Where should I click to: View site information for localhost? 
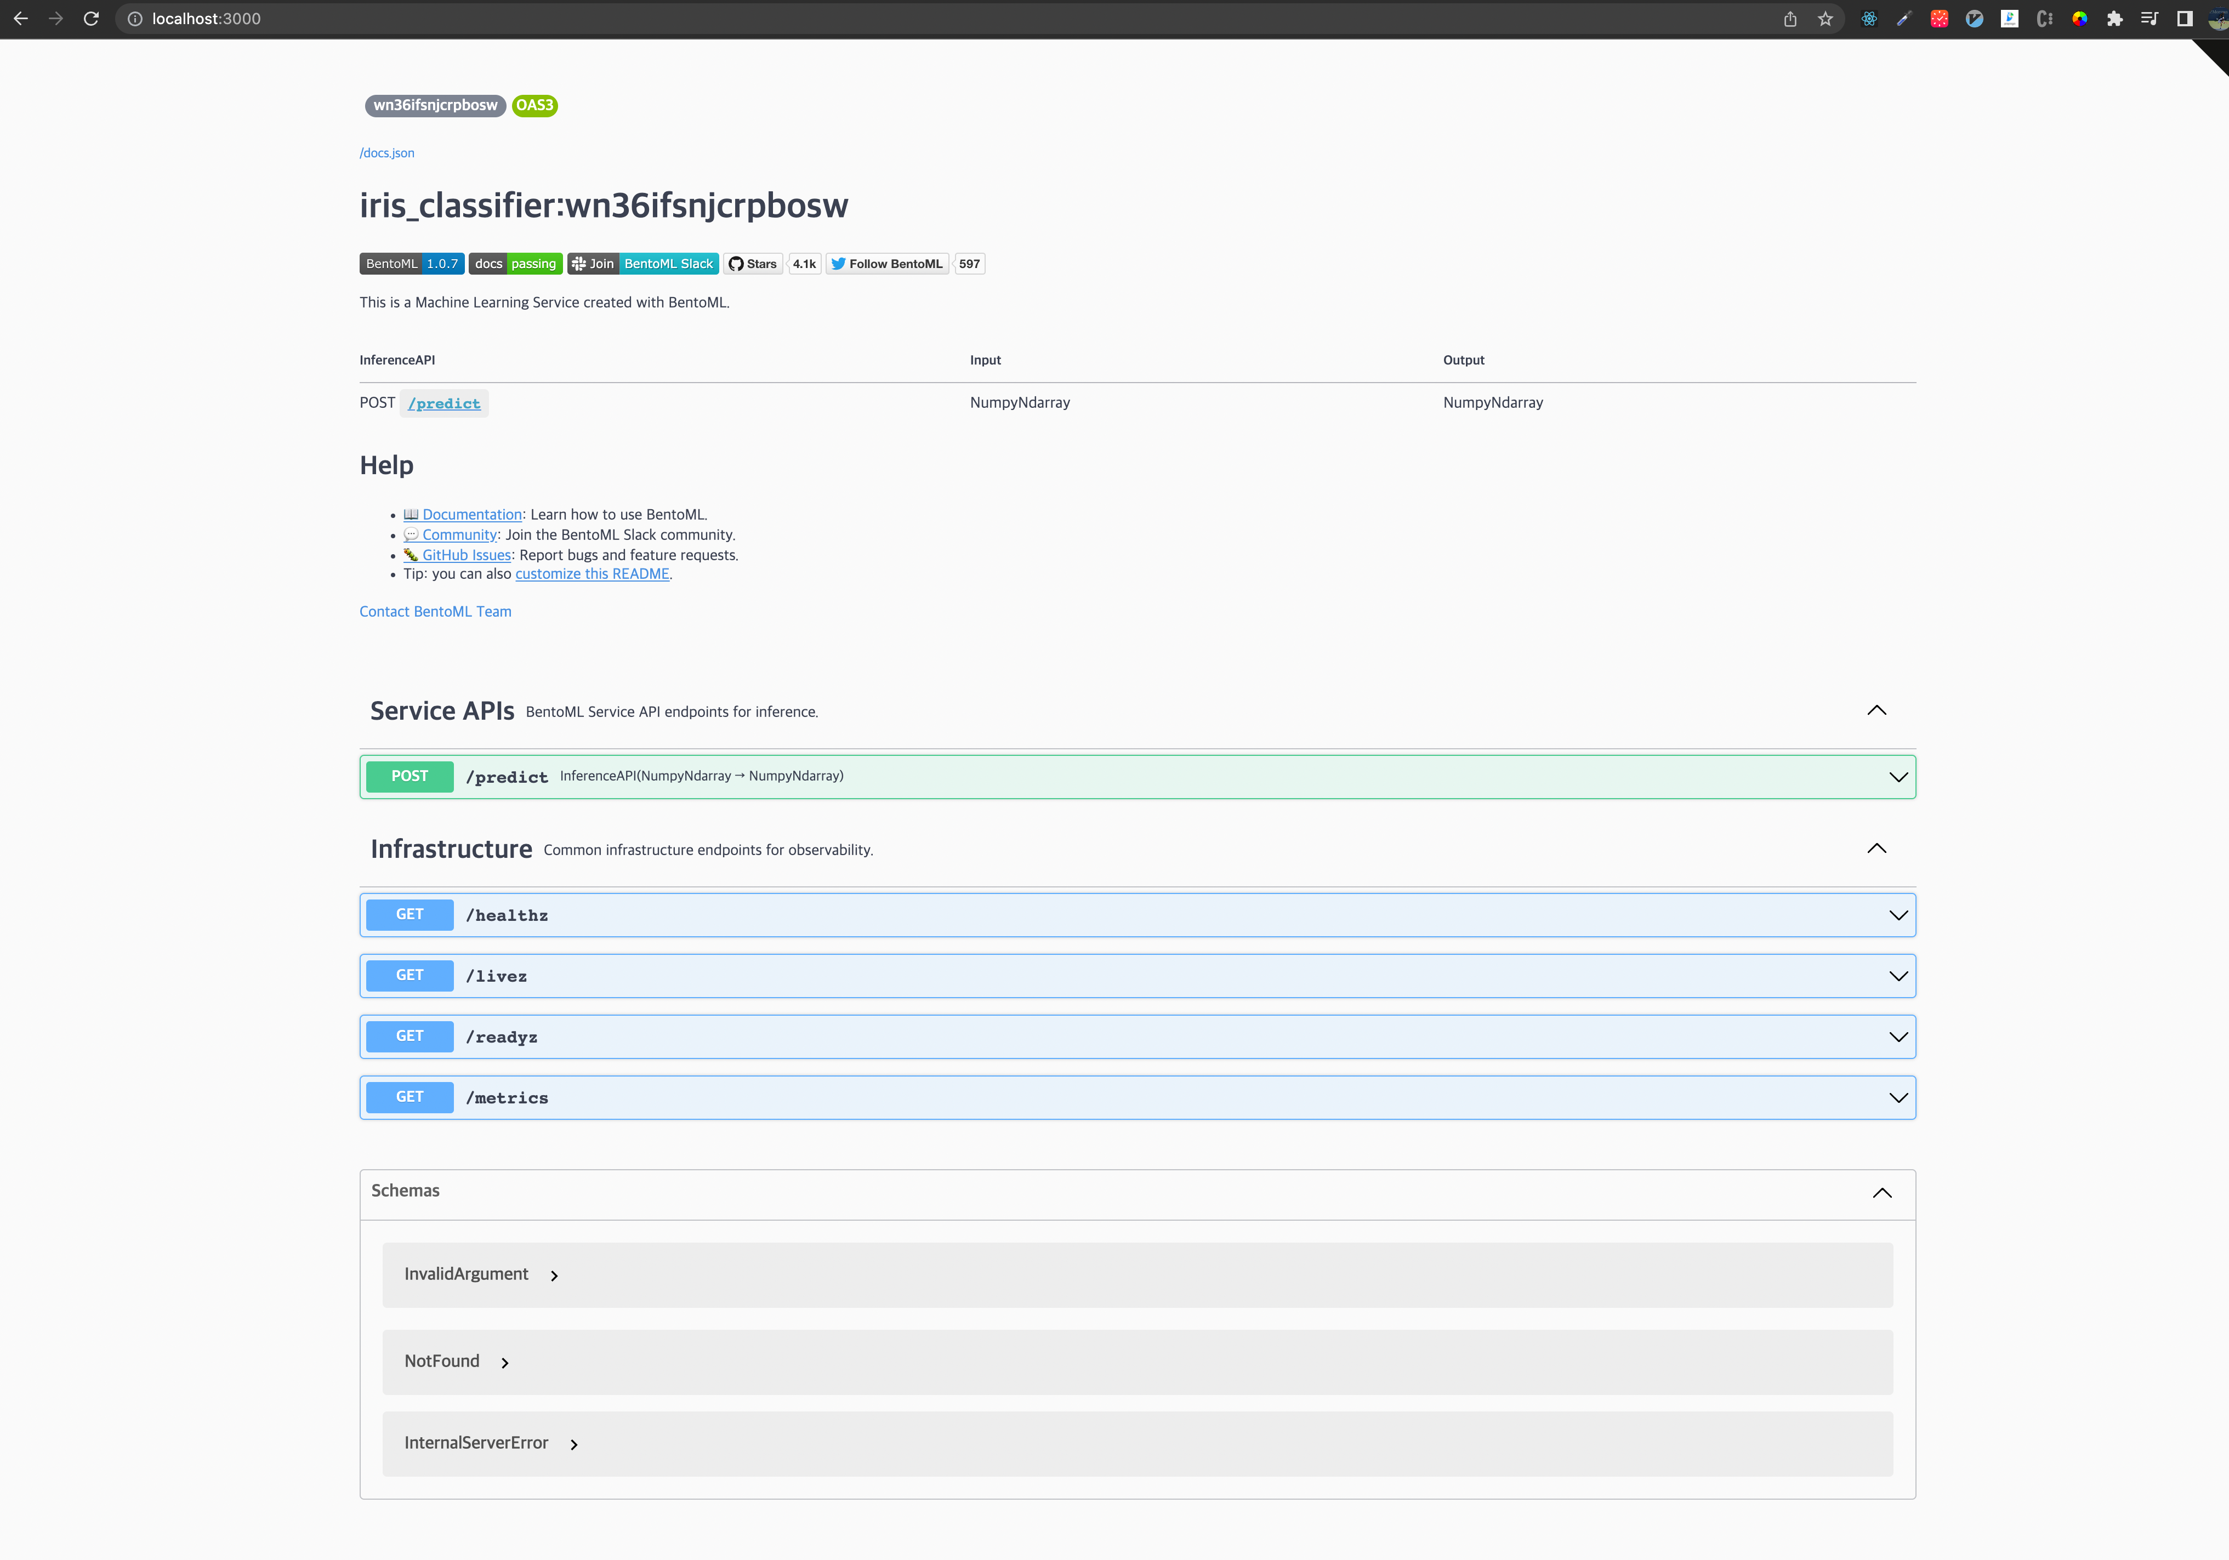pyautogui.click(x=135, y=19)
